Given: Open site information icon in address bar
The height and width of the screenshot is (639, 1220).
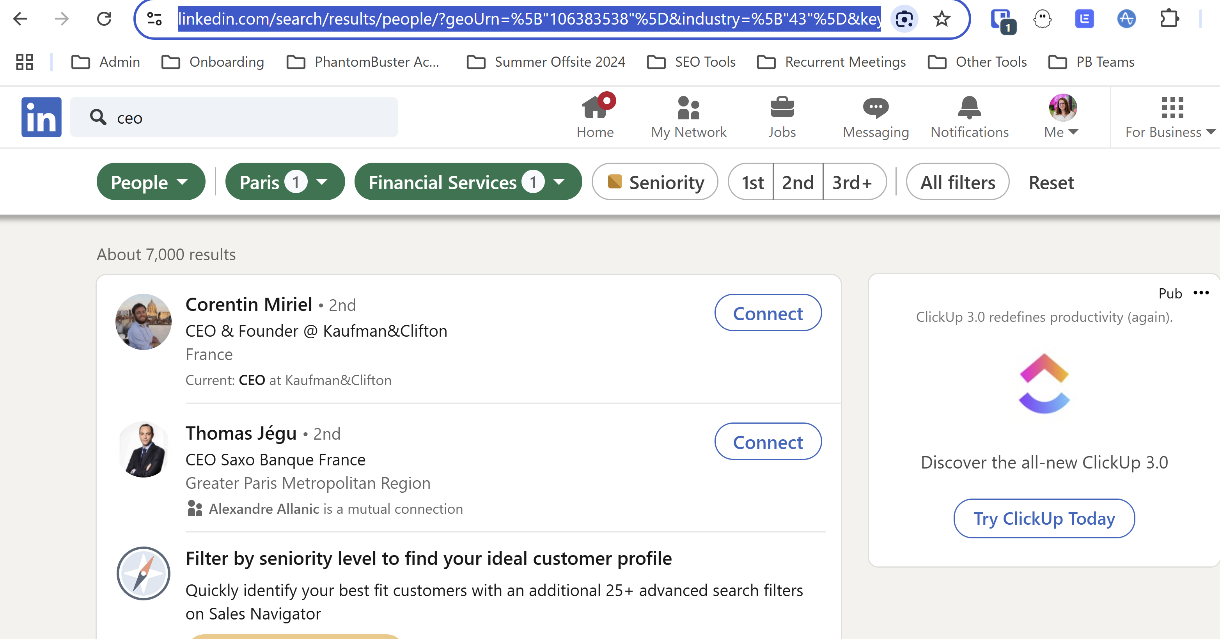Looking at the screenshot, I should point(154,19).
